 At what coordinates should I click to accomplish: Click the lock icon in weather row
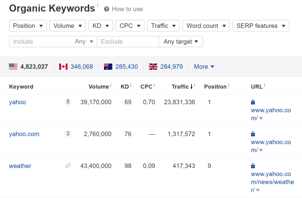pyautogui.click(x=253, y=166)
